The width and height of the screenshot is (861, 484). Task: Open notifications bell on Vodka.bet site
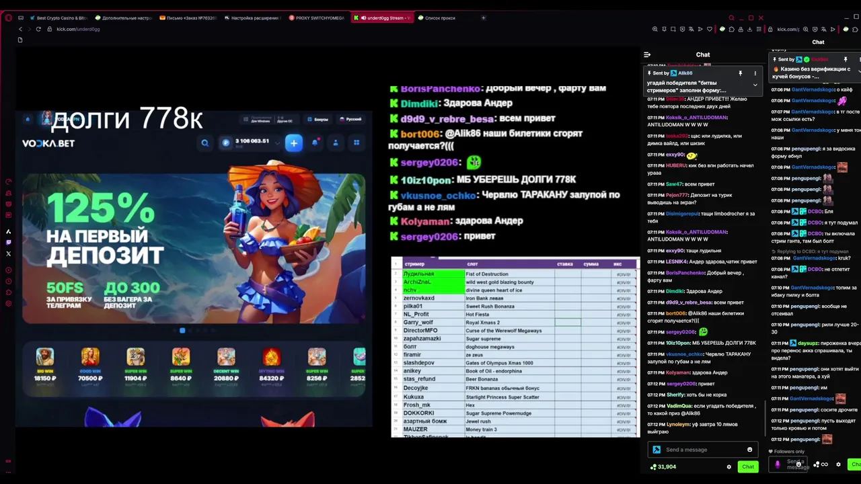coord(315,143)
